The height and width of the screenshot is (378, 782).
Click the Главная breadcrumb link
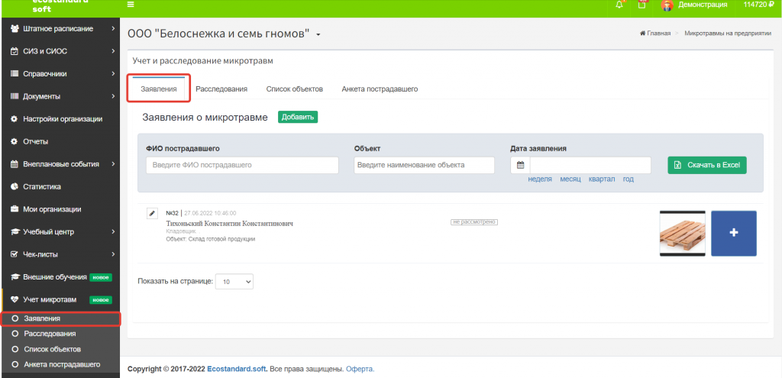659,34
